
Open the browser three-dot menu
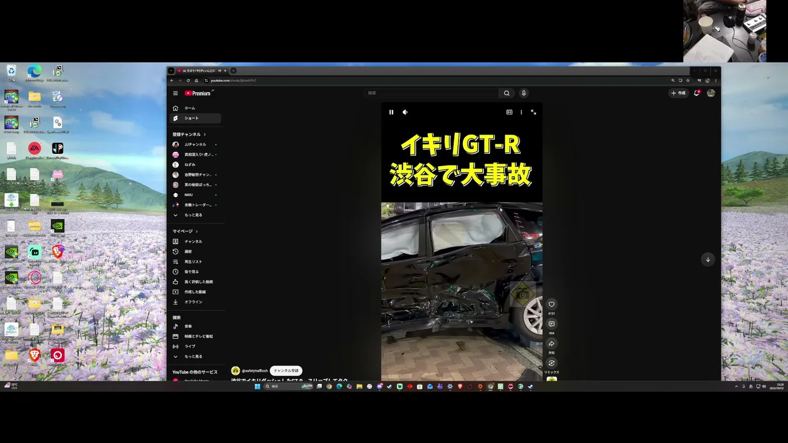click(715, 81)
